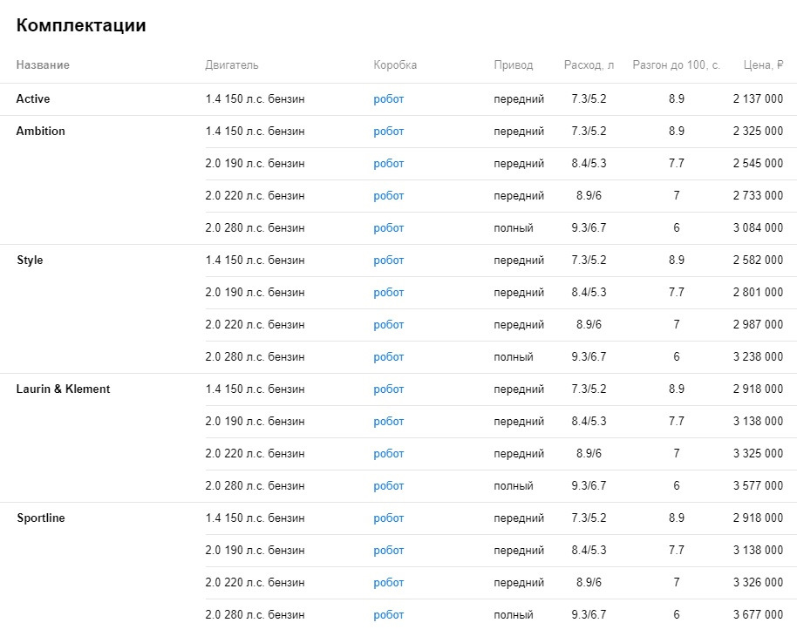The image size is (797, 643).
Task: Open the робот link in Laurin & Klement 1.4 row
Action: click(388, 389)
